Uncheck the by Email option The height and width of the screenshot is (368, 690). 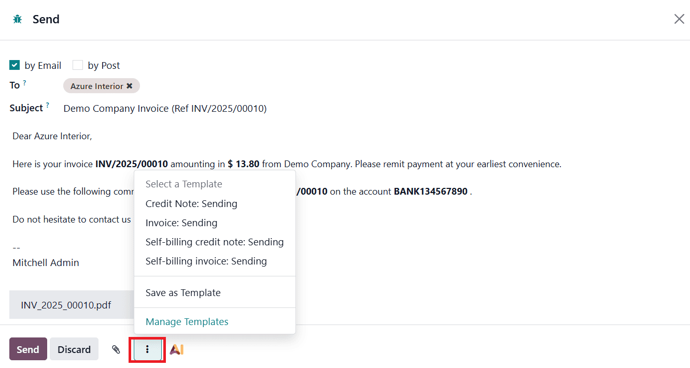click(x=14, y=65)
